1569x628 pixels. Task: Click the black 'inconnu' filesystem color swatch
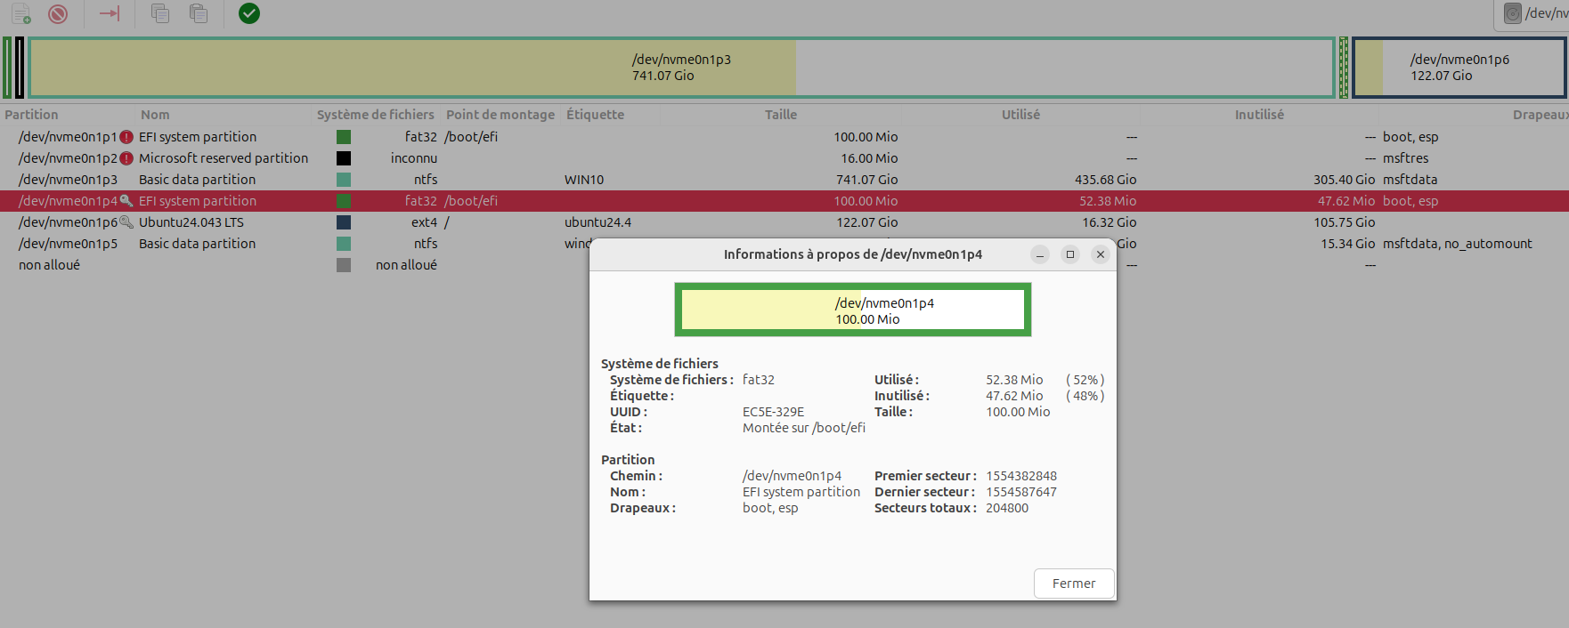(x=344, y=158)
